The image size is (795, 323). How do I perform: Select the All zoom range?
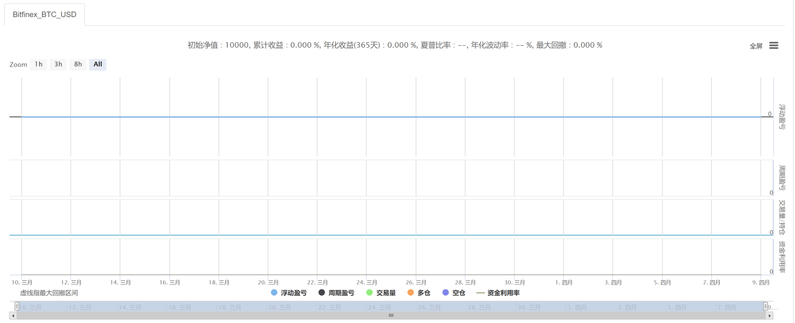(98, 64)
